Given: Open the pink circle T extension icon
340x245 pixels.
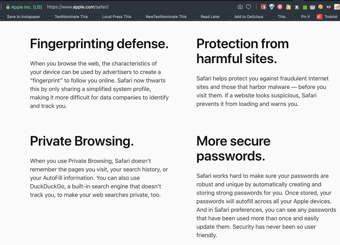Looking at the screenshot, I should click(280, 7).
